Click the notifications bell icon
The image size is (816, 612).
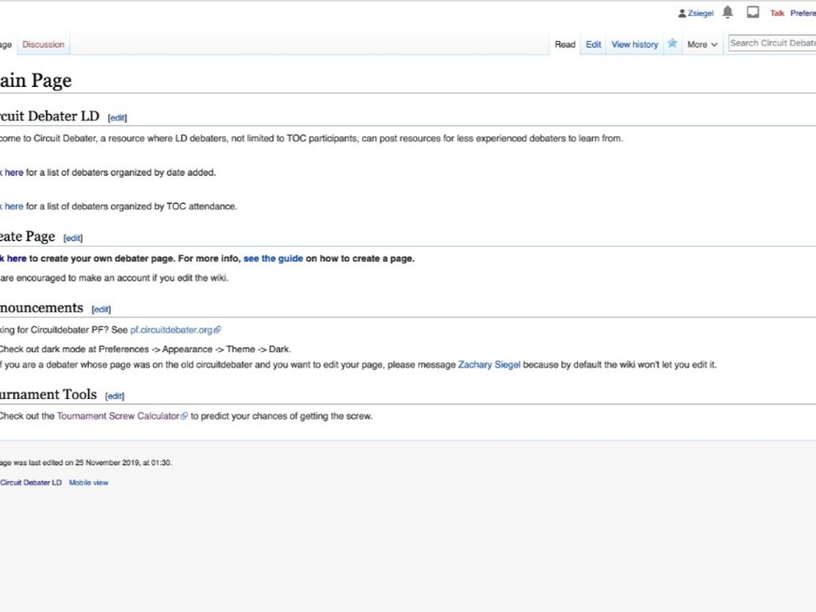728,12
